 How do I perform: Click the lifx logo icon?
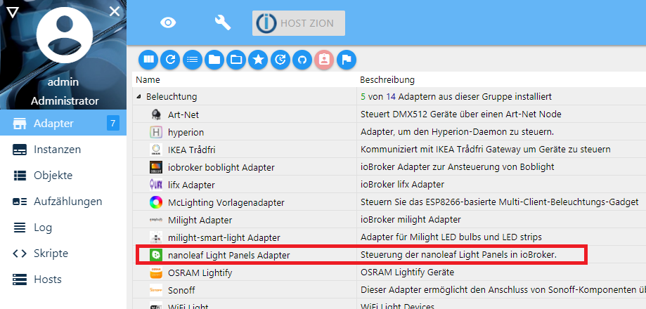point(156,185)
